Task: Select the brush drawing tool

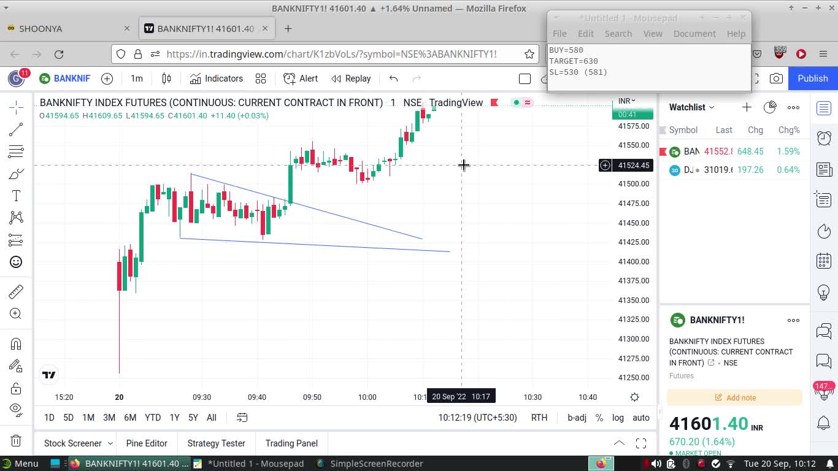Action: click(16, 174)
